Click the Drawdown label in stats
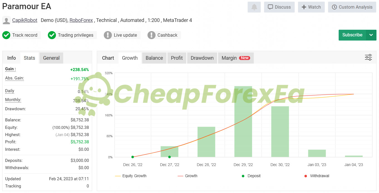This screenshot has width=379, height=193. (x=16, y=109)
